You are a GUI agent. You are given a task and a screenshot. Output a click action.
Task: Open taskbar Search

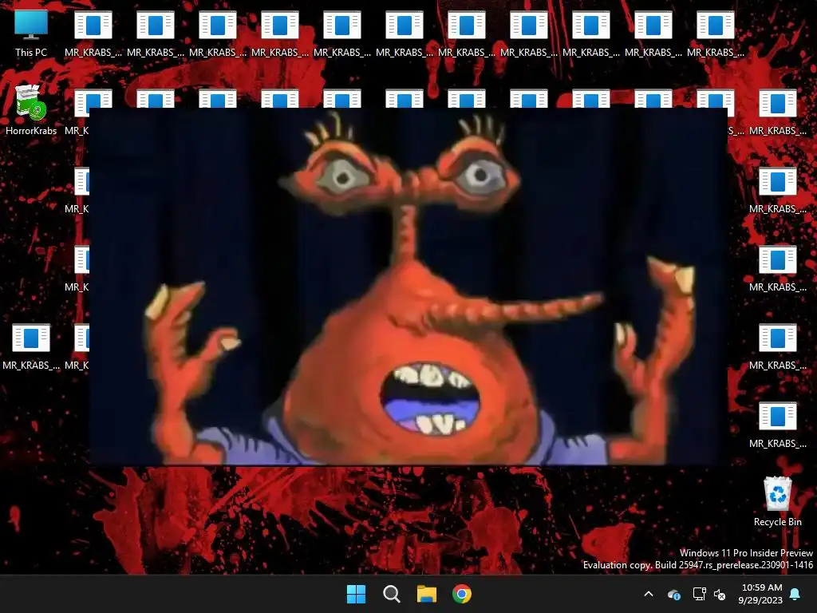(391, 594)
